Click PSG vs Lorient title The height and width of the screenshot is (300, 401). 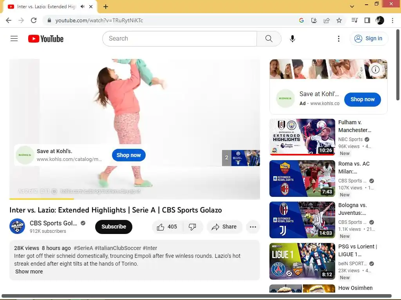358,250
